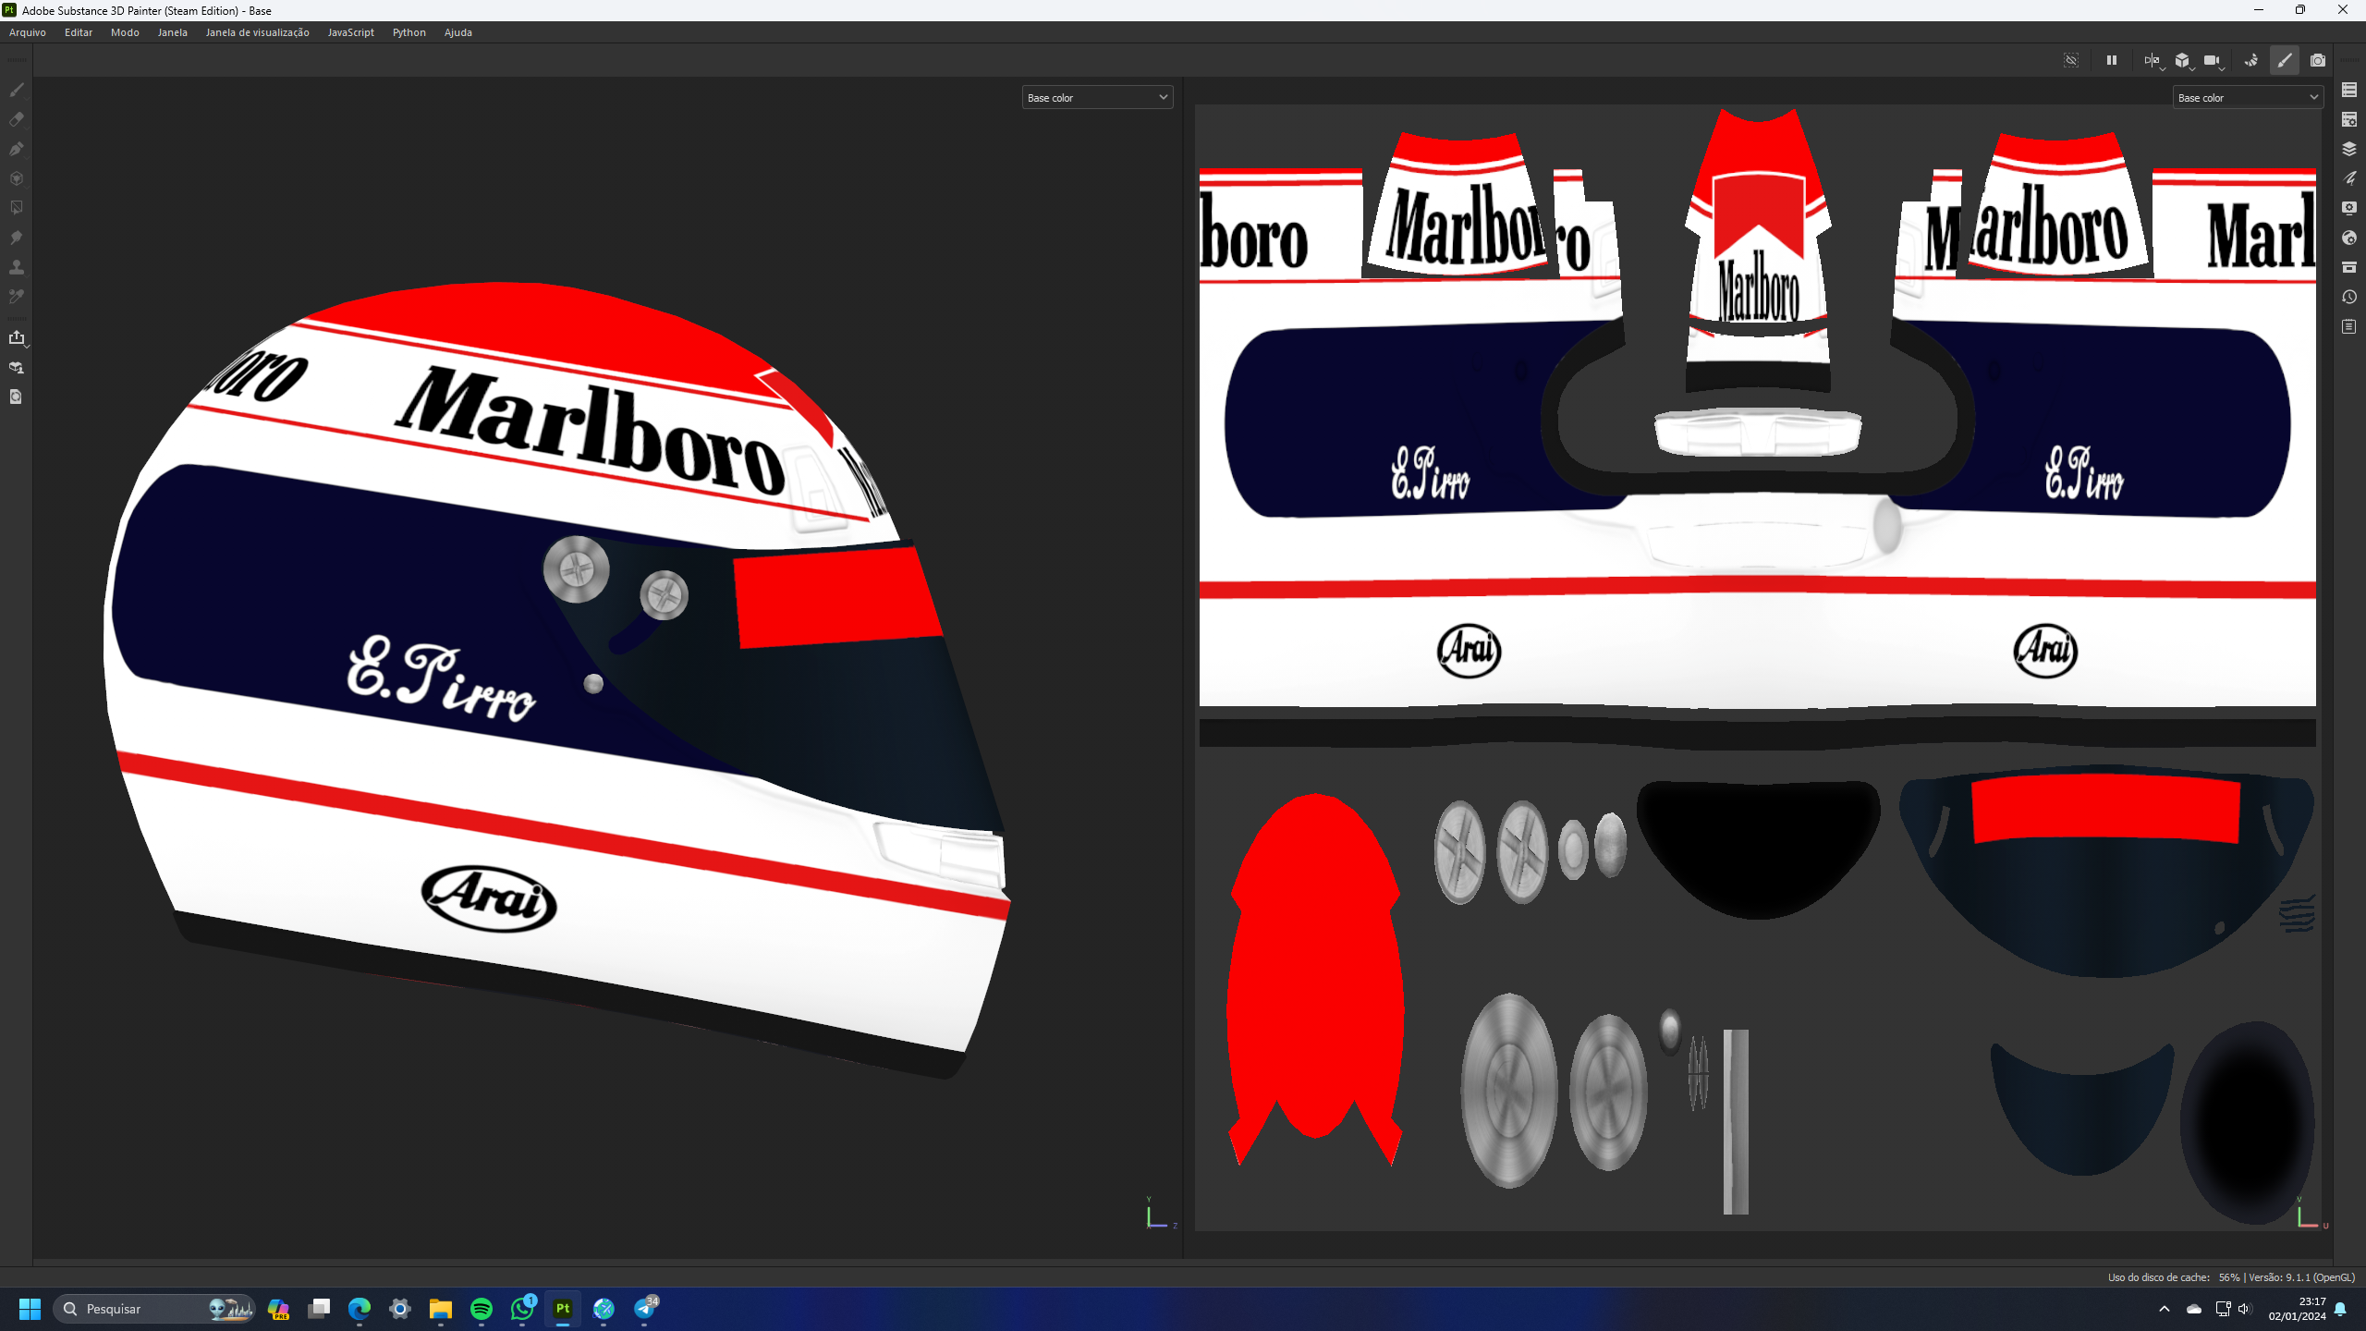This screenshot has width=2366, height=1331.
Task: Activate Painting mode brush button
Action: [x=2285, y=60]
